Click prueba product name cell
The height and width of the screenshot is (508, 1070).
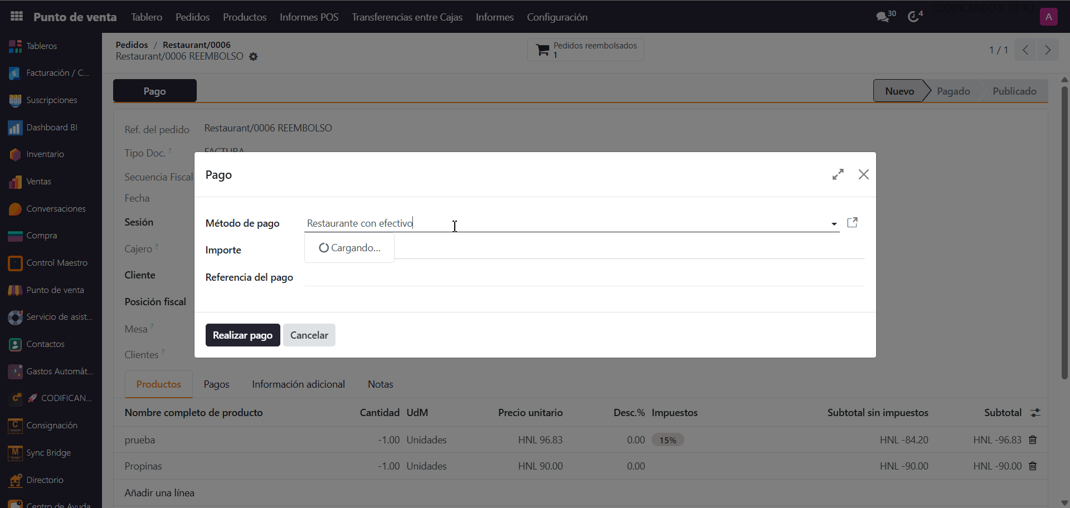140,440
